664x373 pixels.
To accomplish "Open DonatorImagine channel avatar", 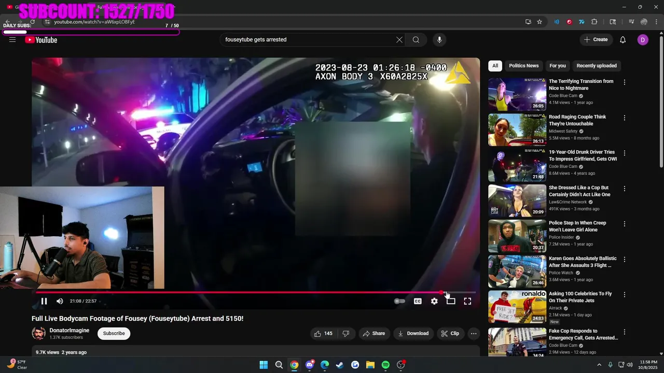I will point(38,333).
